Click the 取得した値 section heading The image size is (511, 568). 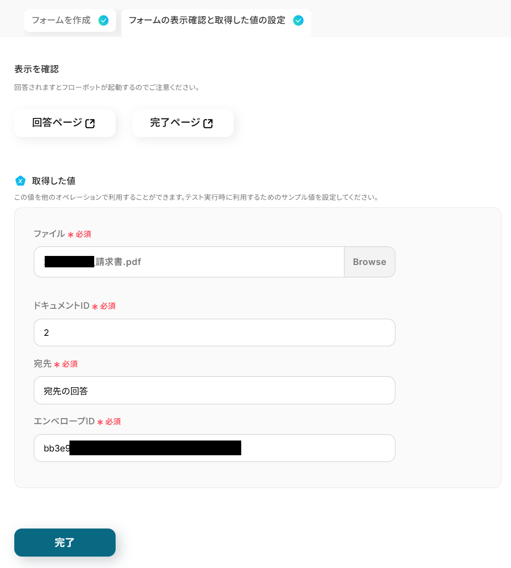[54, 181]
